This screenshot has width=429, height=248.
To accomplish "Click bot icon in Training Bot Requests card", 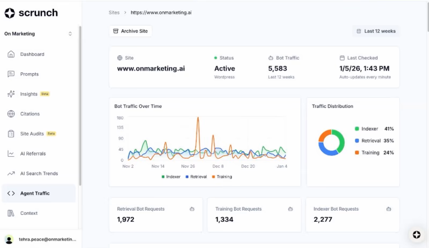I will click(290, 209).
